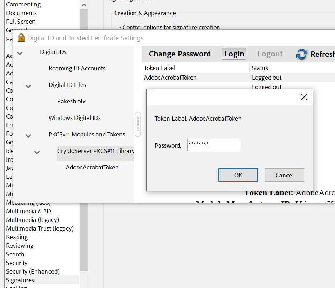Click the Logout toolbar button

coord(270,54)
